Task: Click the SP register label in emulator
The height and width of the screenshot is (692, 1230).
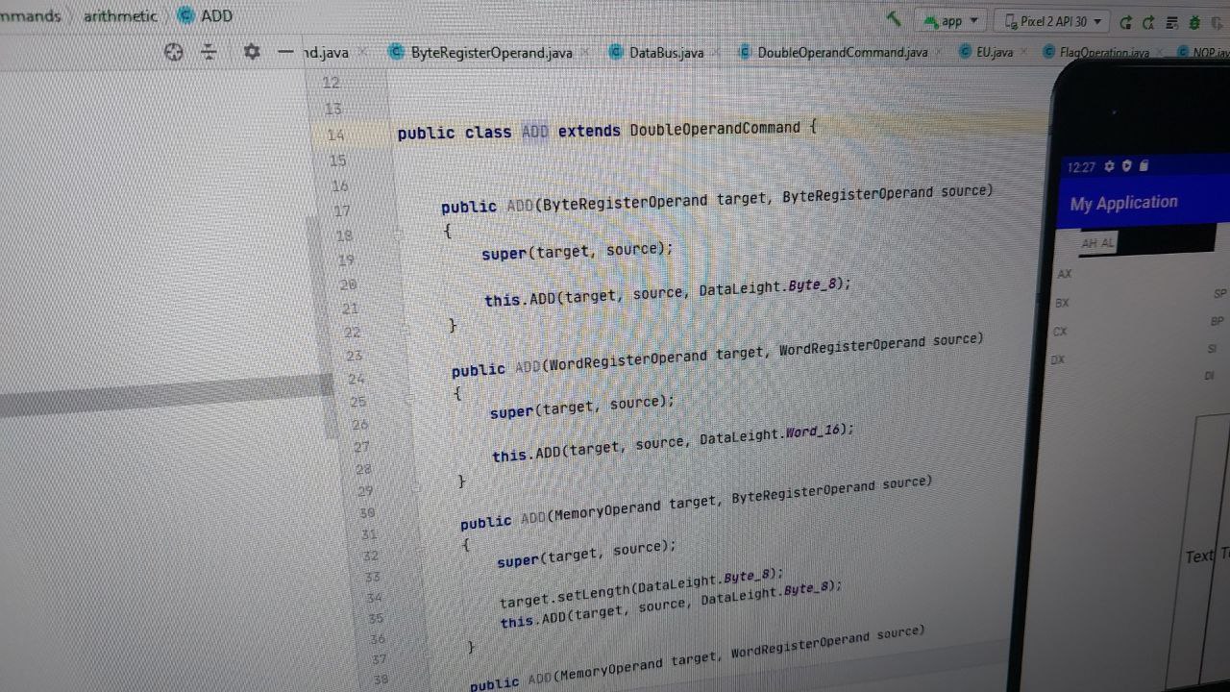Action: tap(1220, 294)
